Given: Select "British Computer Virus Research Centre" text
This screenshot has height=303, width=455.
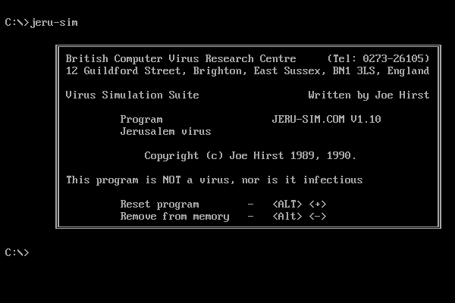Looking at the screenshot, I should coord(180,58).
